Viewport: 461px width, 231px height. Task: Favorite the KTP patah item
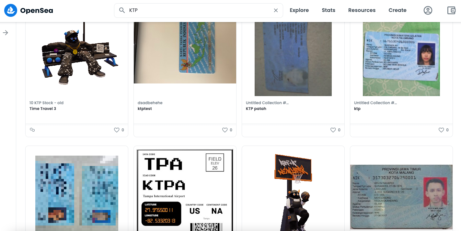(333, 130)
